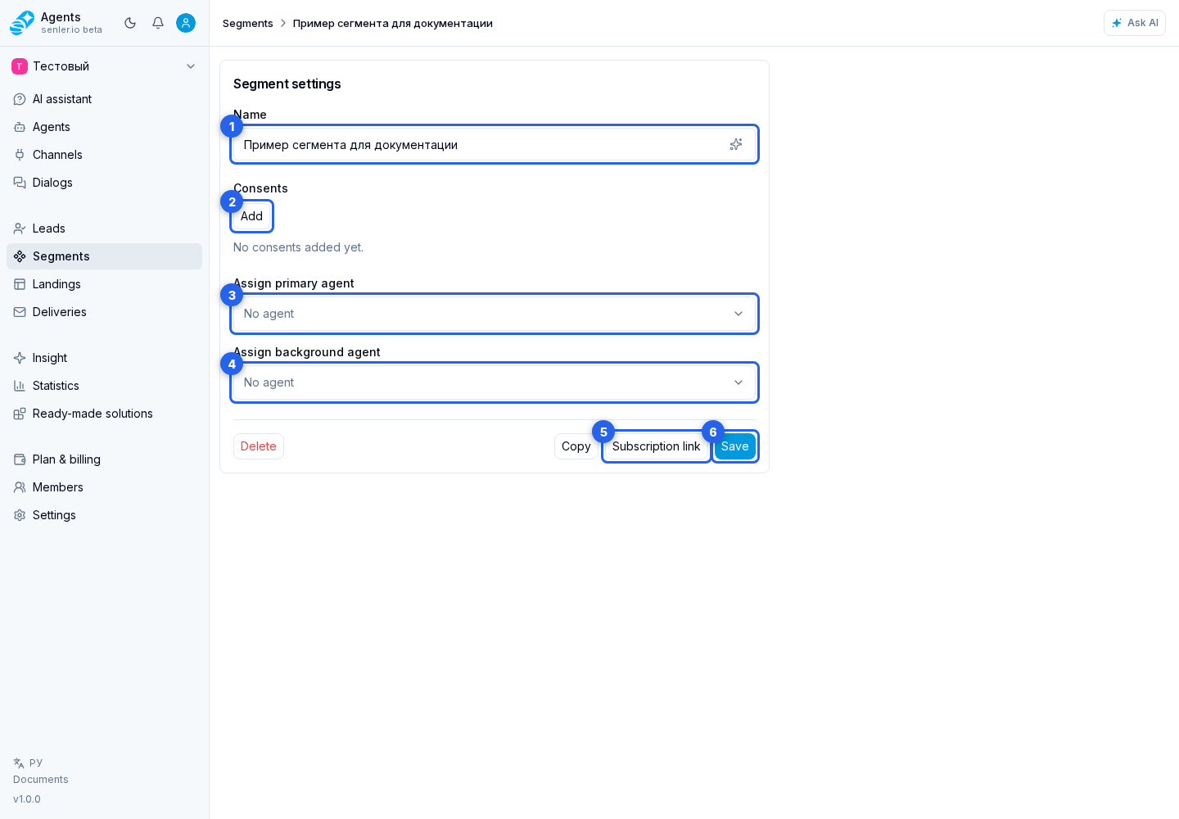This screenshot has width=1179, height=819.
Task: Open Members page
Action: click(104, 487)
